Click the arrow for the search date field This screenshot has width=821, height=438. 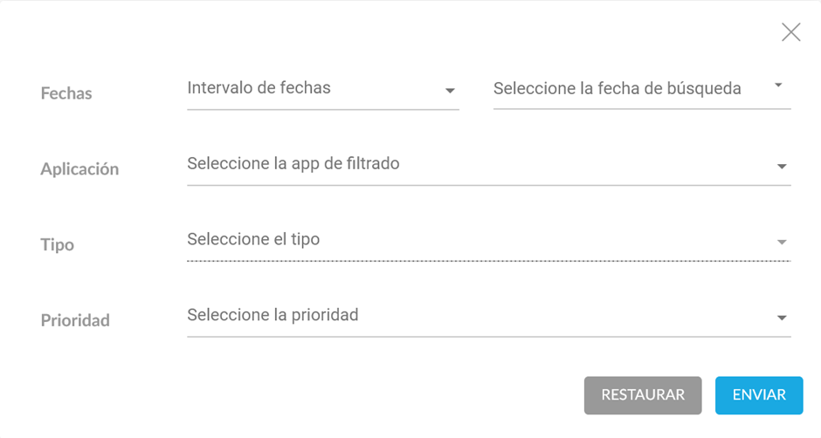tap(778, 86)
